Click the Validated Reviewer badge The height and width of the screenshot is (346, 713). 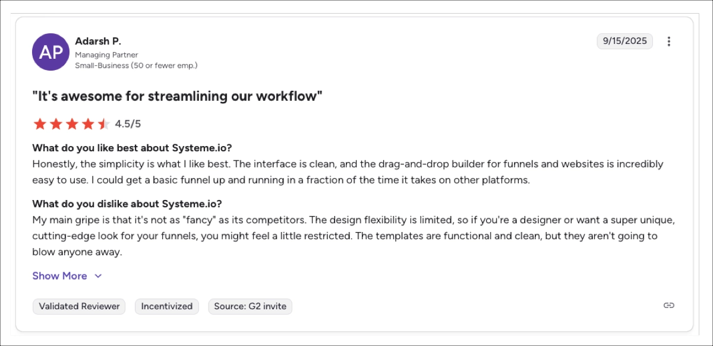tap(79, 306)
